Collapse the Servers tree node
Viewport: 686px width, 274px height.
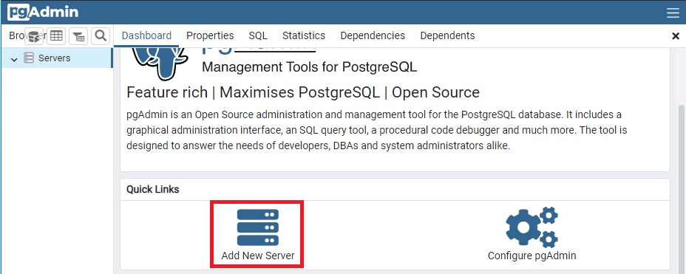pyautogui.click(x=14, y=59)
